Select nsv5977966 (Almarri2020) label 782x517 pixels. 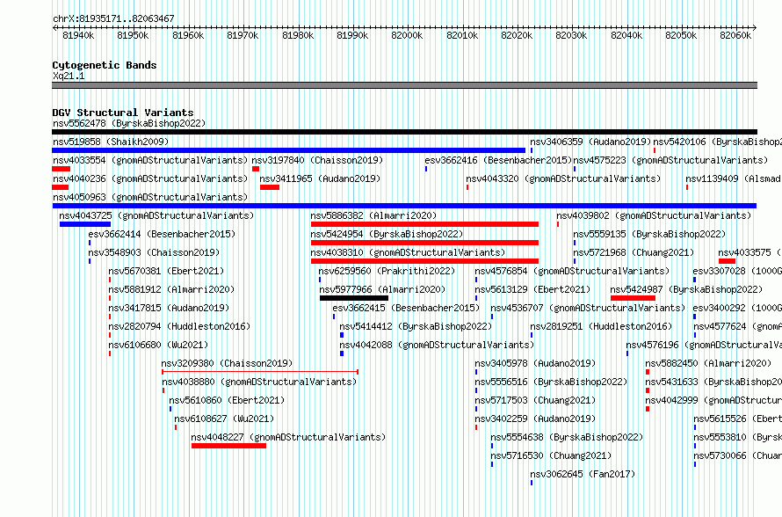(382, 289)
